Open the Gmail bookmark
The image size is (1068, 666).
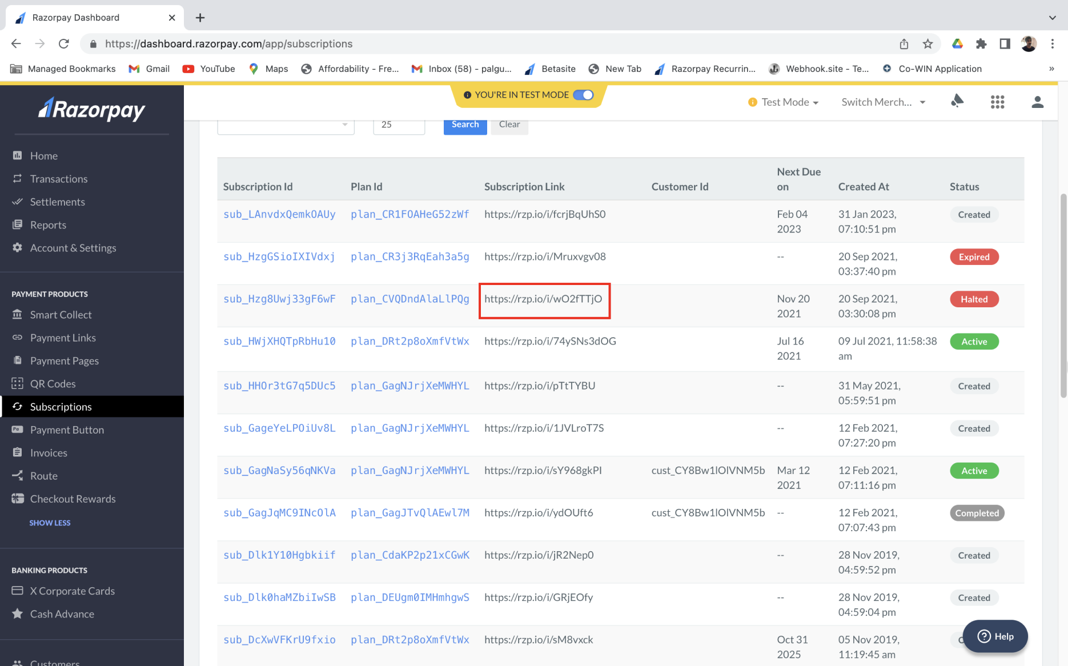point(149,69)
